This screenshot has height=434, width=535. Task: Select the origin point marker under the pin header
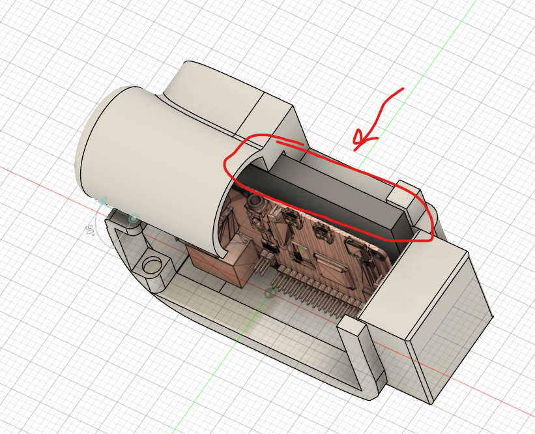[x=271, y=293]
